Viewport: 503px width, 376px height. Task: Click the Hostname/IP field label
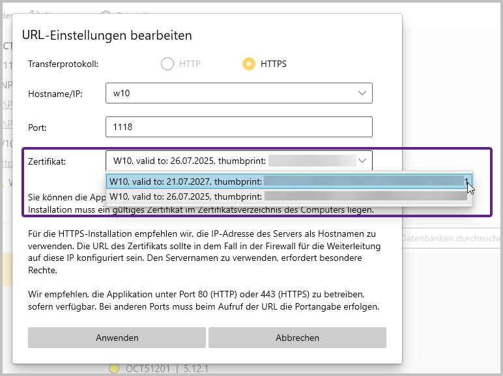click(55, 94)
